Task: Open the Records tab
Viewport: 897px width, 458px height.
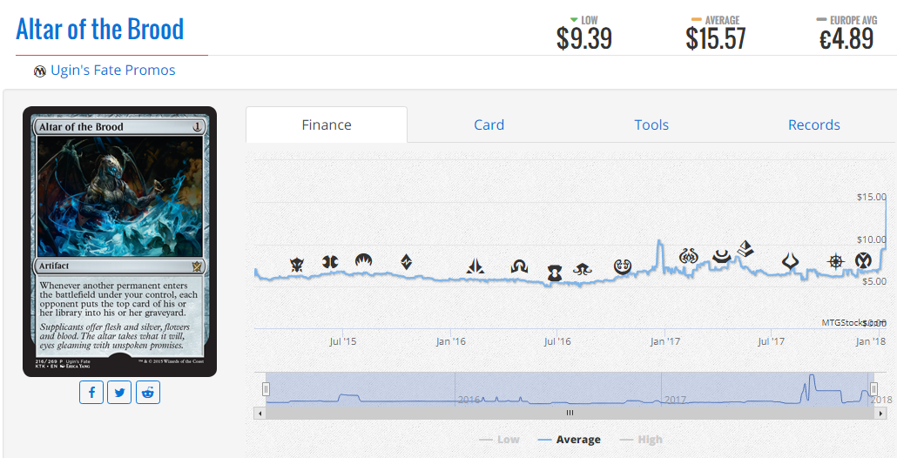Action: tap(814, 125)
